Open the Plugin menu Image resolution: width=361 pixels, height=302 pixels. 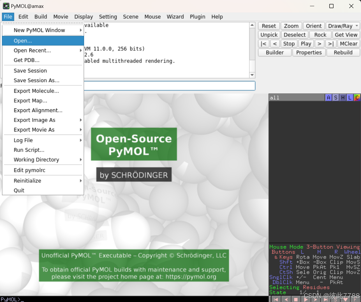(197, 17)
